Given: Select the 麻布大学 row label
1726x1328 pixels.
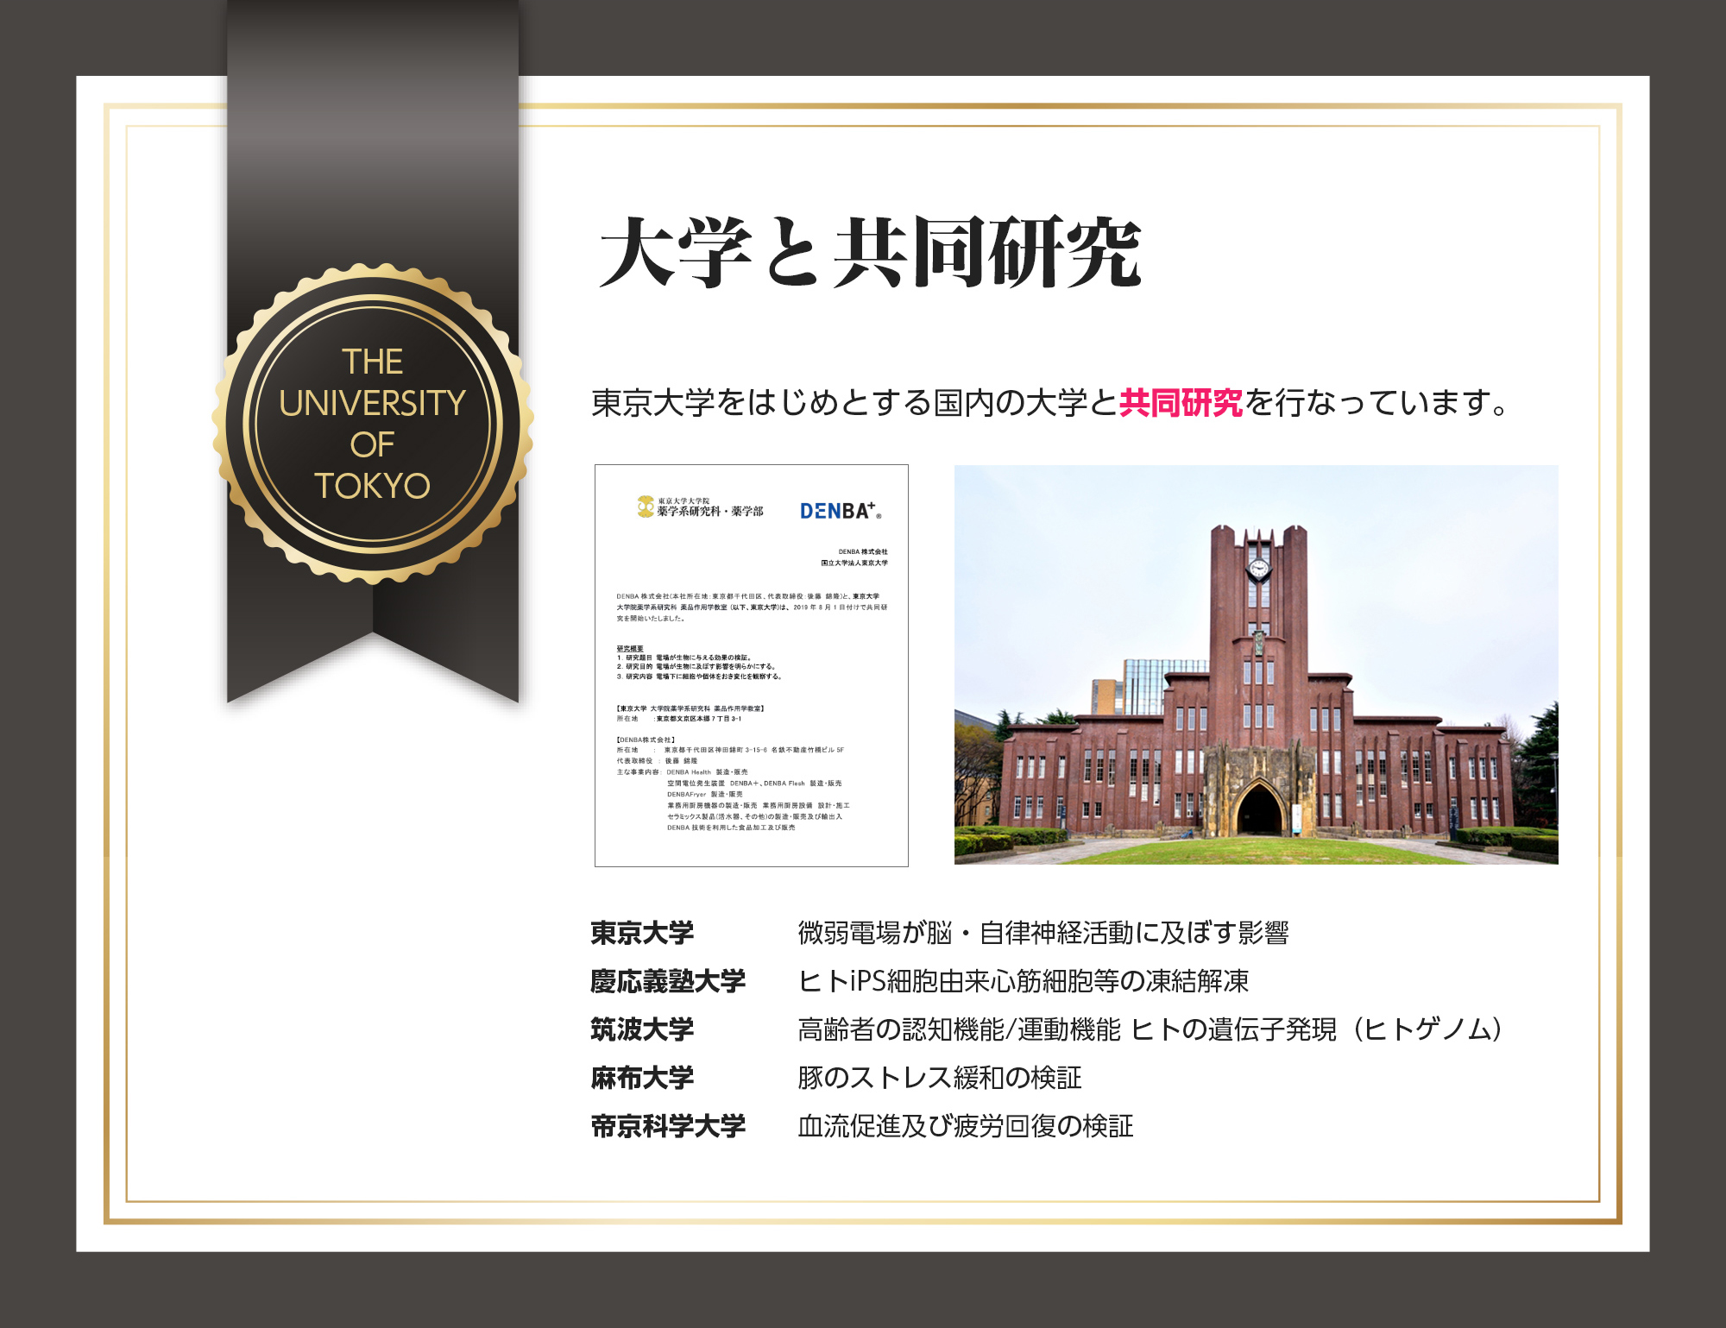Looking at the screenshot, I should (642, 1077).
